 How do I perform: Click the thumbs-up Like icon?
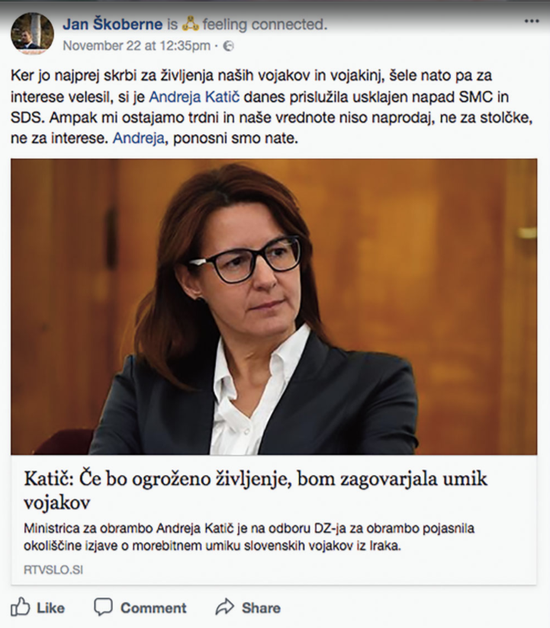20,607
